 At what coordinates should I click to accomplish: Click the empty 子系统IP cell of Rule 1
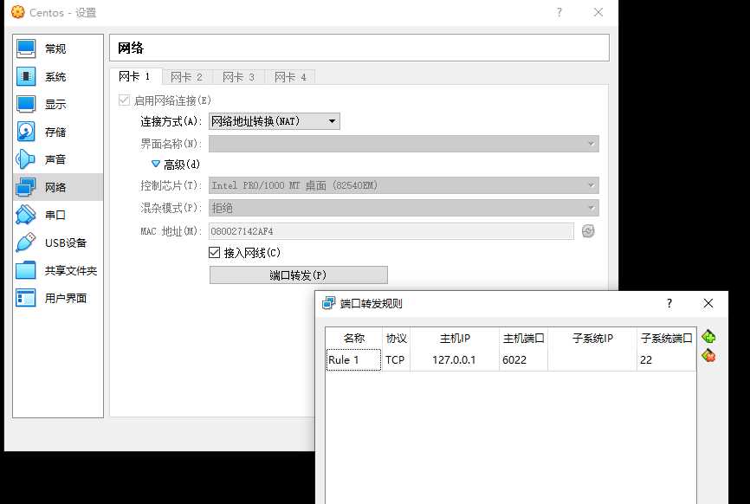pos(592,359)
